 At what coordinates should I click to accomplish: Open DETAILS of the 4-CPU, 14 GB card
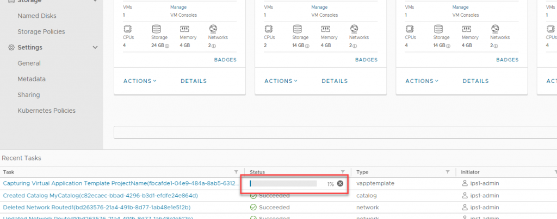[475, 81]
